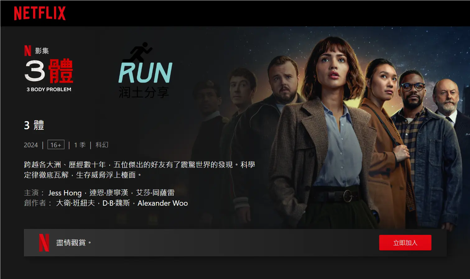Open creator D·B·魏斯 link
The height and width of the screenshot is (279, 470).
coord(116,203)
